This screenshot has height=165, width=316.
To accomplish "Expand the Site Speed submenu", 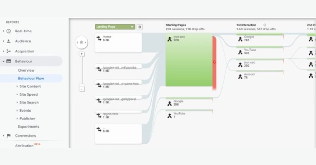I will click(x=28, y=95).
